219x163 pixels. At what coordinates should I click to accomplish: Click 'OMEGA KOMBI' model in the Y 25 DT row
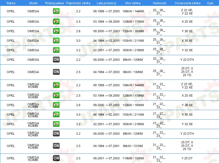33,159
